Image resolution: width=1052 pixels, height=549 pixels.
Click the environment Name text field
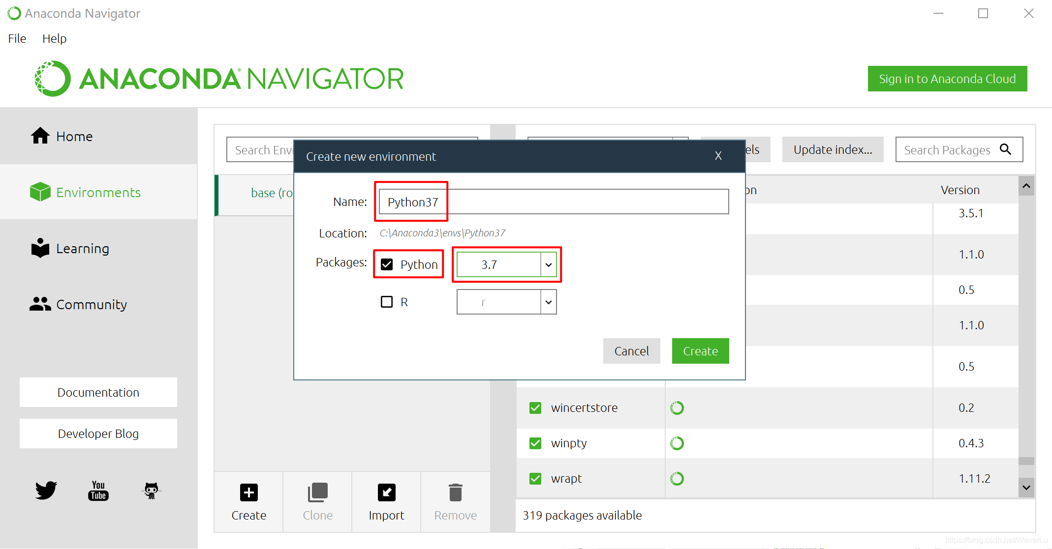[x=553, y=202]
